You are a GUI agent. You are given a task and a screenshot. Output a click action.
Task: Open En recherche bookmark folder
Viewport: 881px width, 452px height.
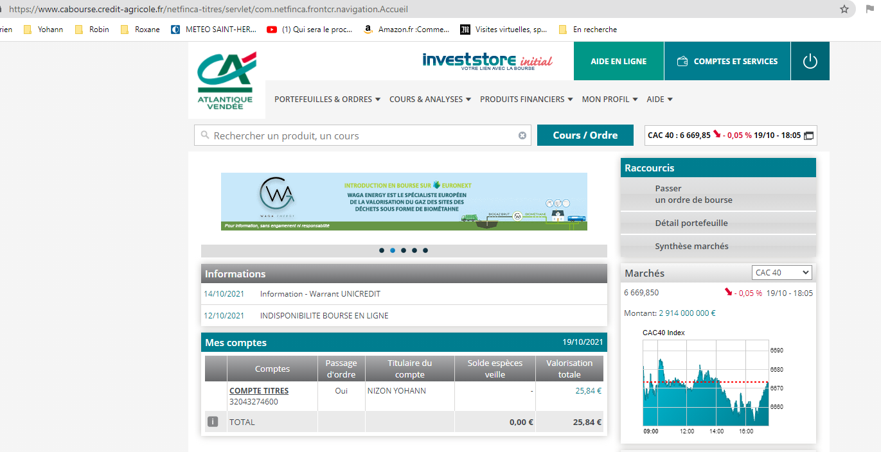587,29
